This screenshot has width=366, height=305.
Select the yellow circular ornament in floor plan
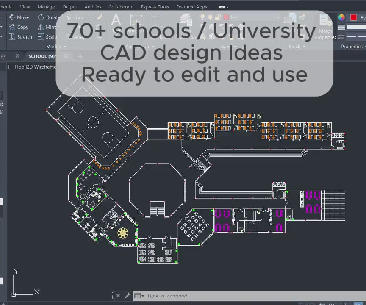tap(123, 233)
